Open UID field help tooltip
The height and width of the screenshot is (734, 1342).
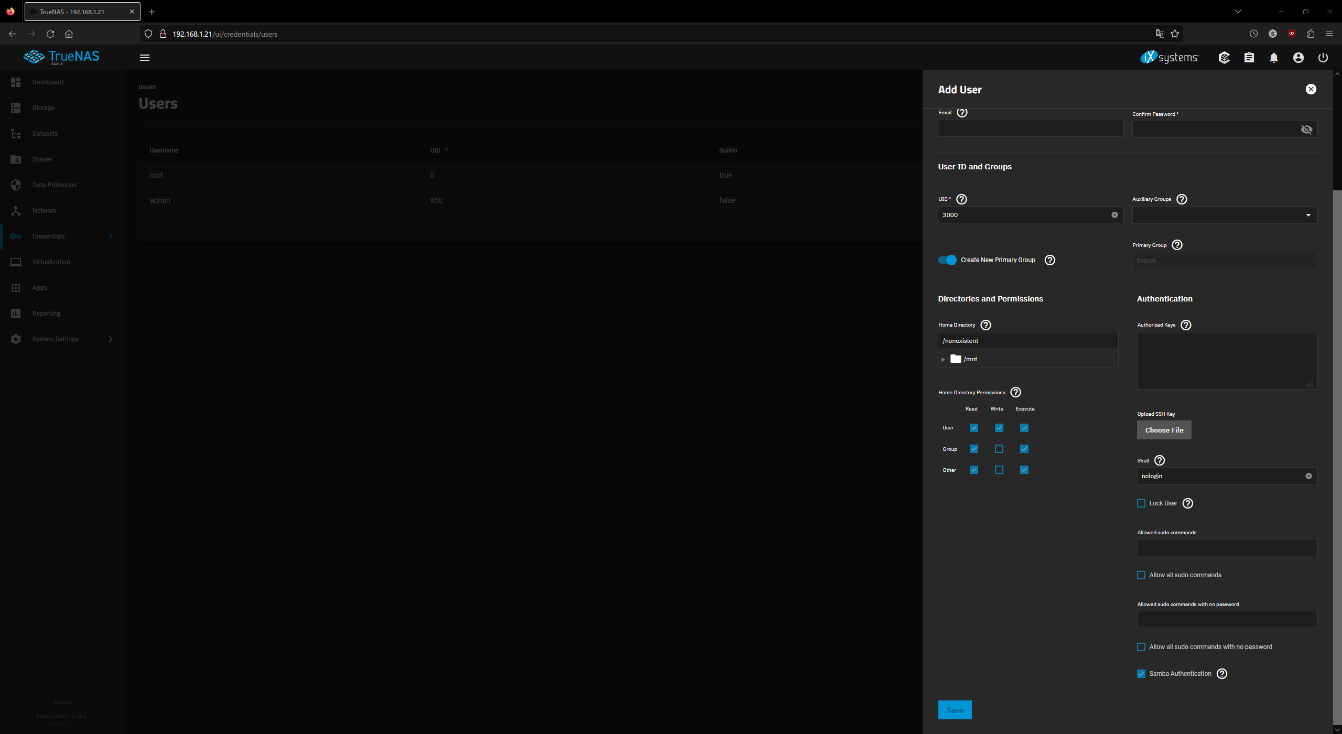pos(961,199)
